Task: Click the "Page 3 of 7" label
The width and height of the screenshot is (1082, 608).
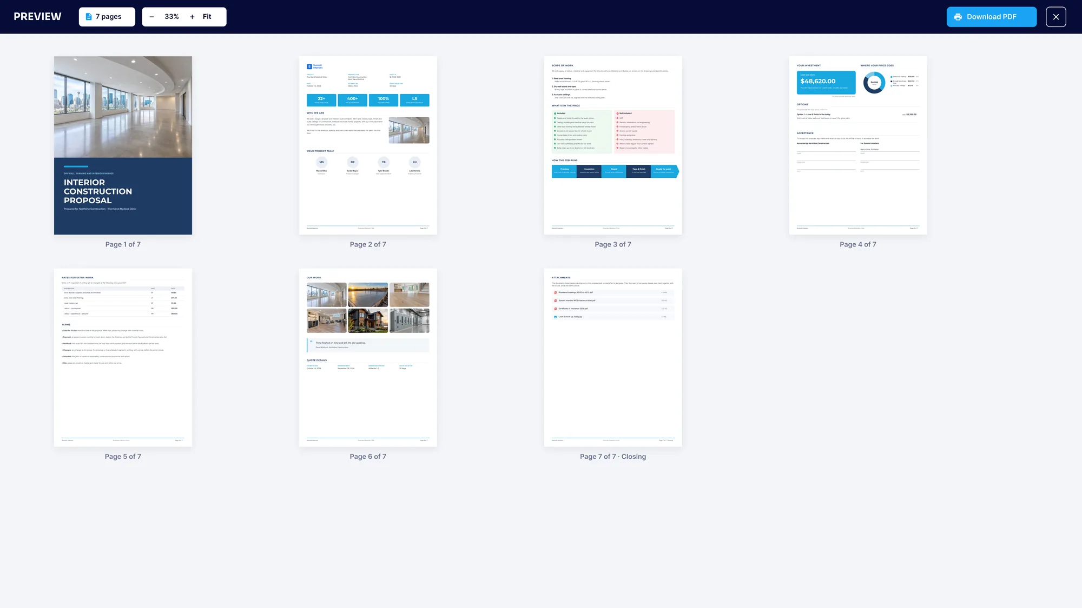Action: coord(613,244)
